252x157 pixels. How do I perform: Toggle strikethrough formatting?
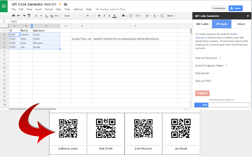[109, 16]
